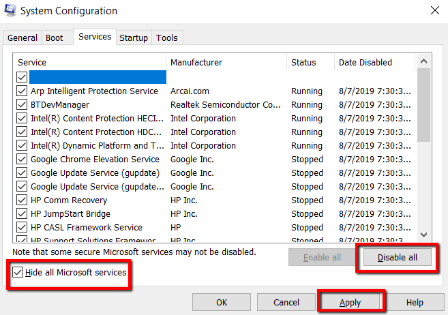Switch to the General tab

click(23, 38)
